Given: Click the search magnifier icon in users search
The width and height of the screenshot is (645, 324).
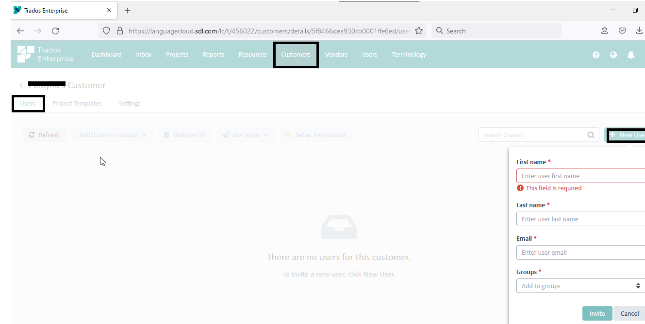Looking at the screenshot, I should [591, 135].
